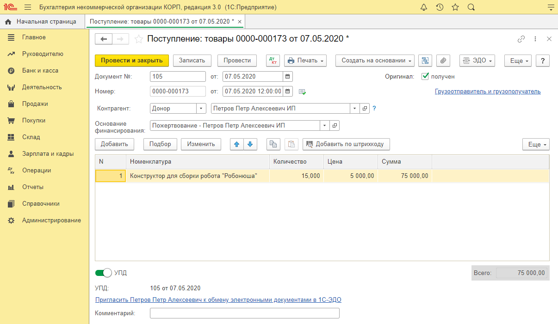Open the ЭДО dropdown menu
This screenshot has height=324, width=558.
[477, 61]
